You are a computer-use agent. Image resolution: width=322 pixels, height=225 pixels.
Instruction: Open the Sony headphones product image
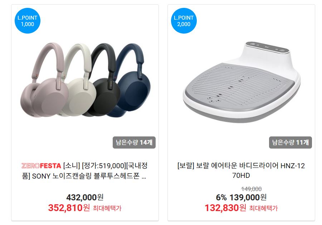pyautogui.click(x=85, y=80)
